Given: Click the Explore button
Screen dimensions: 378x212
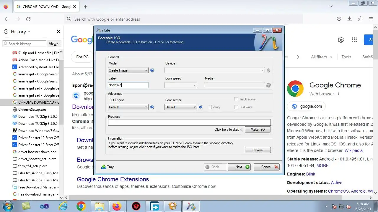Looking at the screenshot, I should click(258, 150).
